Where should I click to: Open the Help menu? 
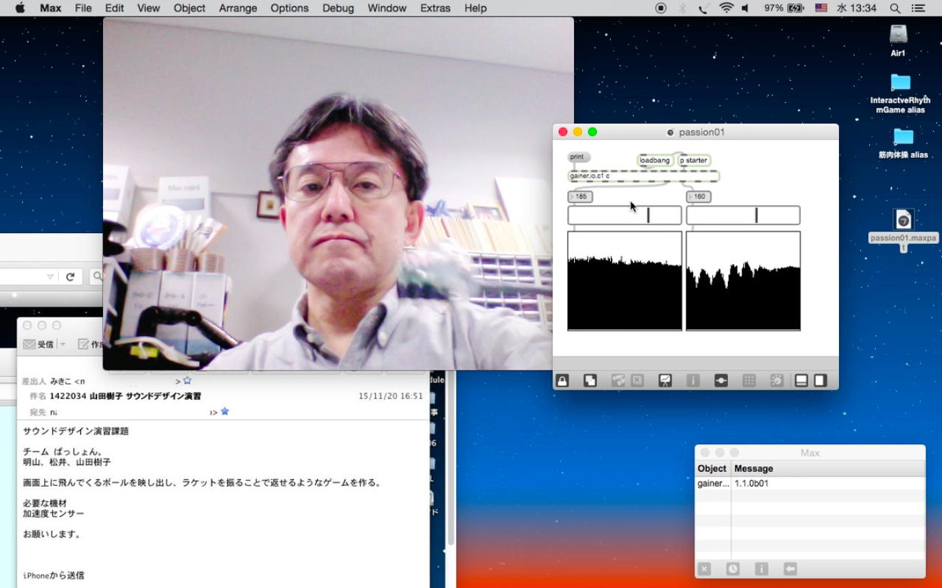pyautogui.click(x=475, y=8)
